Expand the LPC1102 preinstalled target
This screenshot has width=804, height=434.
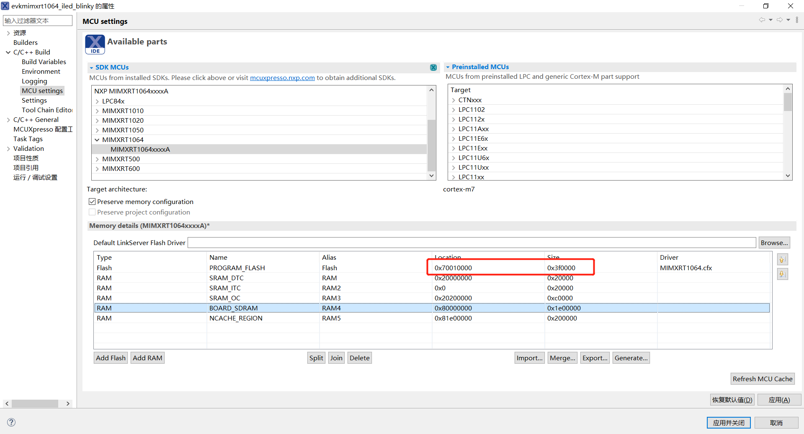(454, 110)
